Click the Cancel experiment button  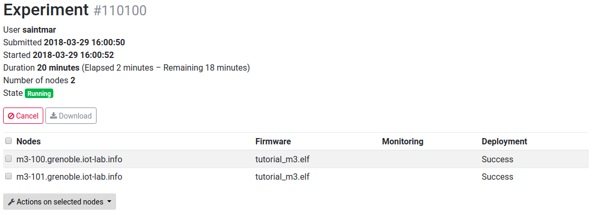click(x=23, y=116)
